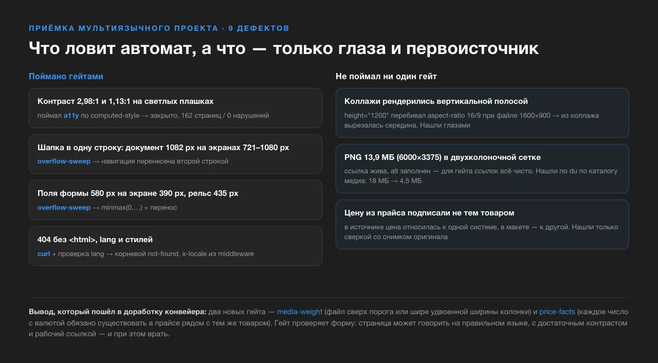The height and width of the screenshot is (363, 658).
Task: Click the 'price-facts' gate name
Action: (x=557, y=312)
